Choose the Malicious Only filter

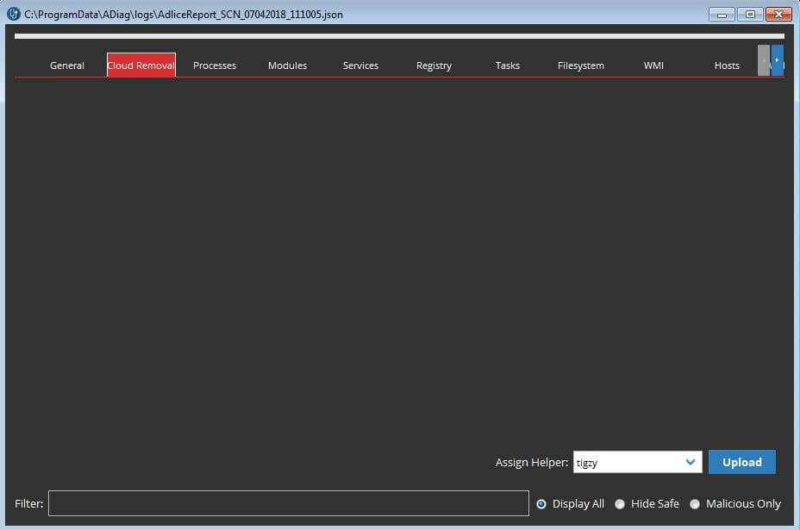[x=695, y=504]
